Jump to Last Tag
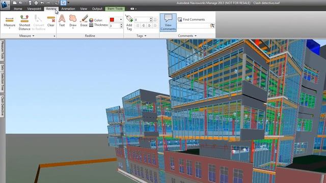The height and width of the screenshot is (183, 326). [x=155, y=26]
